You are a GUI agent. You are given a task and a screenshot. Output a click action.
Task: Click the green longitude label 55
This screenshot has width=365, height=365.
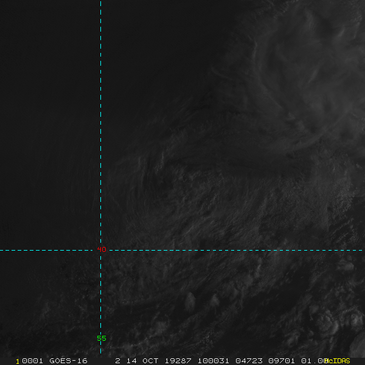click(x=102, y=338)
